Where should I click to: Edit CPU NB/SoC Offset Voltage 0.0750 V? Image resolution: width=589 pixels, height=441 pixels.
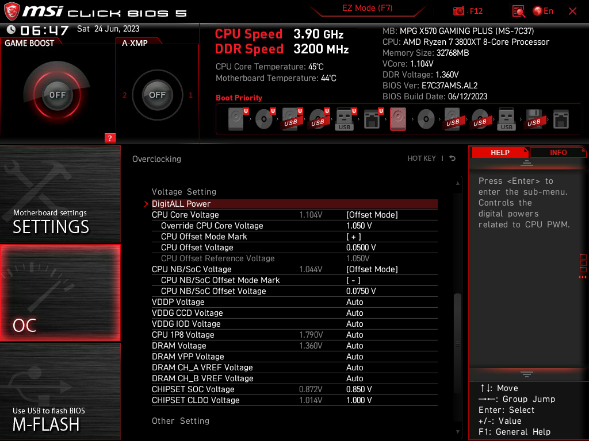click(361, 291)
